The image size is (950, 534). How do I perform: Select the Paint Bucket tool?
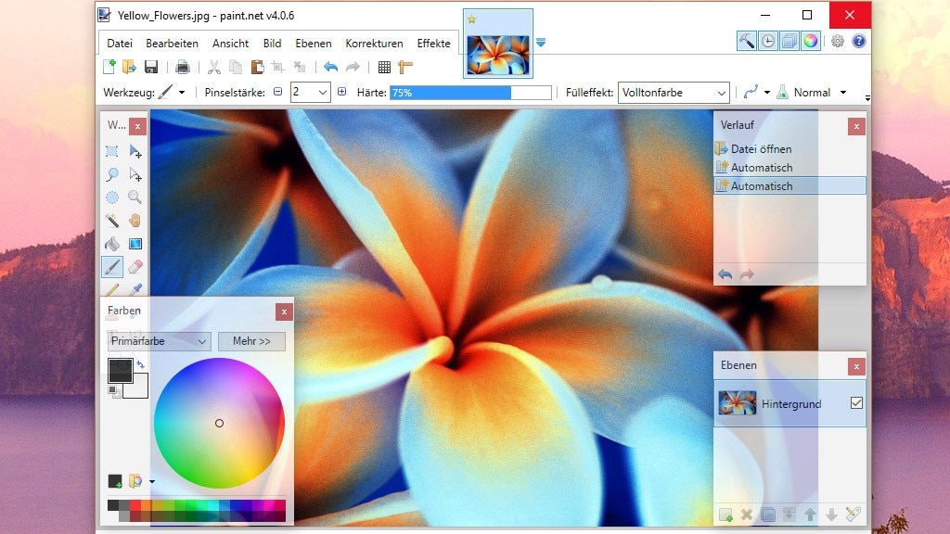[x=112, y=244]
